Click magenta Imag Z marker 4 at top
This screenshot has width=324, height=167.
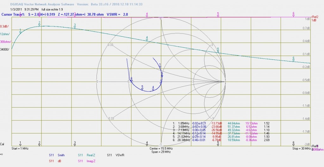[147, 15]
